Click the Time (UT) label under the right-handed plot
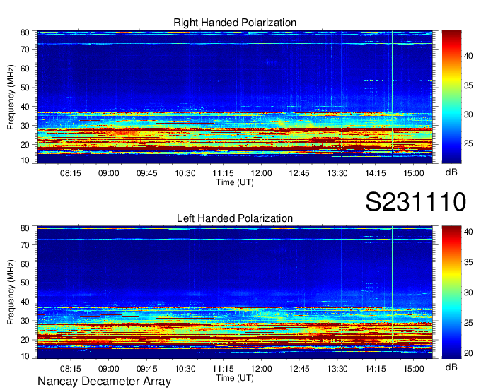The height and width of the screenshot is (390, 481). coord(235,182)
